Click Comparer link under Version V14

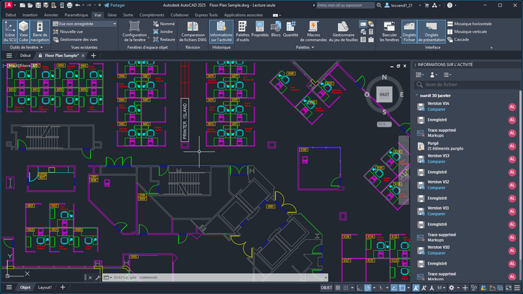click(436, 109)
